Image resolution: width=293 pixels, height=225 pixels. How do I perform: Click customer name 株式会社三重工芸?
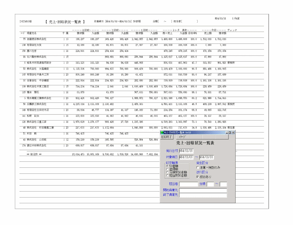pyautogui.click(x=36, y=122)
